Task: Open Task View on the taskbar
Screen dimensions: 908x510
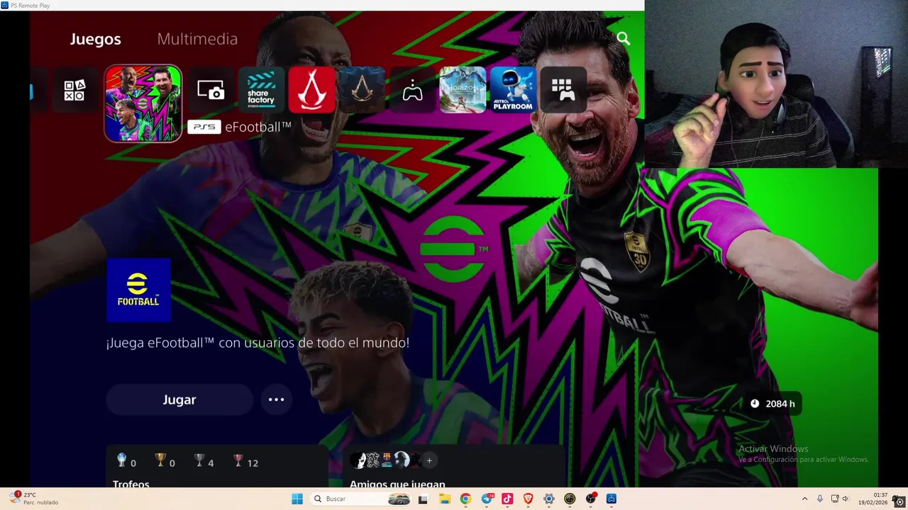Action: tap(423, 499)
